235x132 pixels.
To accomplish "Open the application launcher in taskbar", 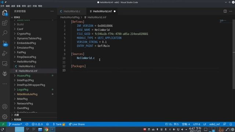I will pyautogui.click(x=3, y=129).
